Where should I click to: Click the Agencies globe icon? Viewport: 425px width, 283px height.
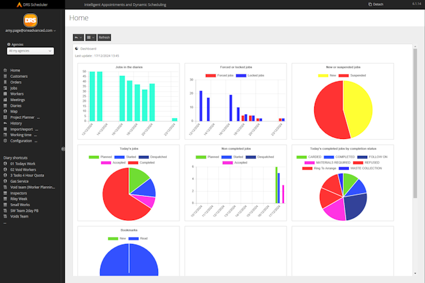tap(9, 45)
